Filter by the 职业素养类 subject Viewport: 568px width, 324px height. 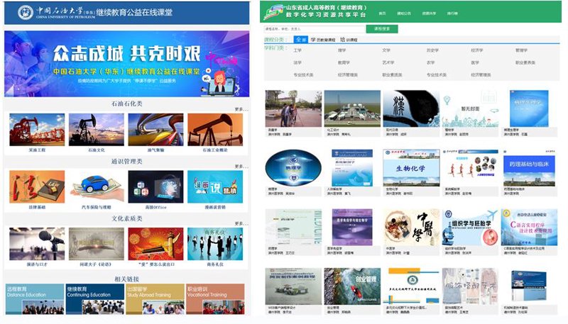point(525,62)
